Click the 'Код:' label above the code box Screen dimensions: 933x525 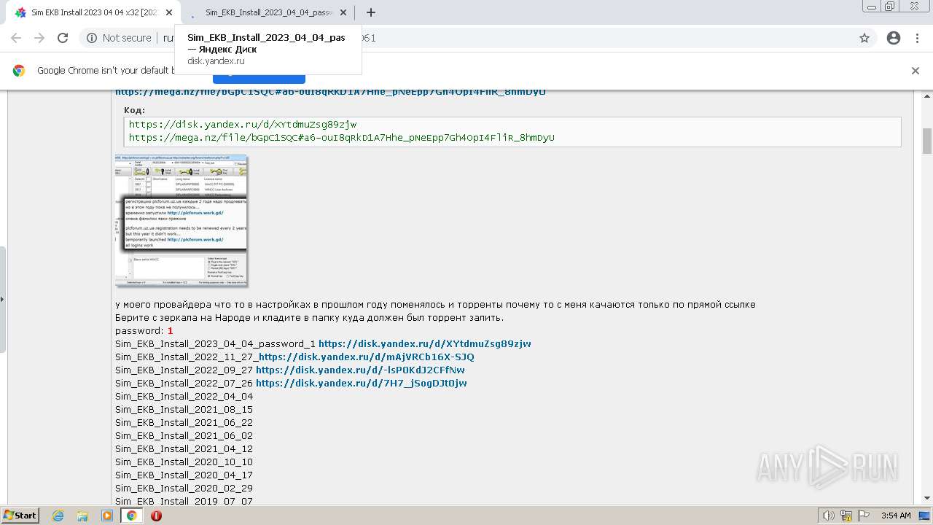[x=134, y=110]
